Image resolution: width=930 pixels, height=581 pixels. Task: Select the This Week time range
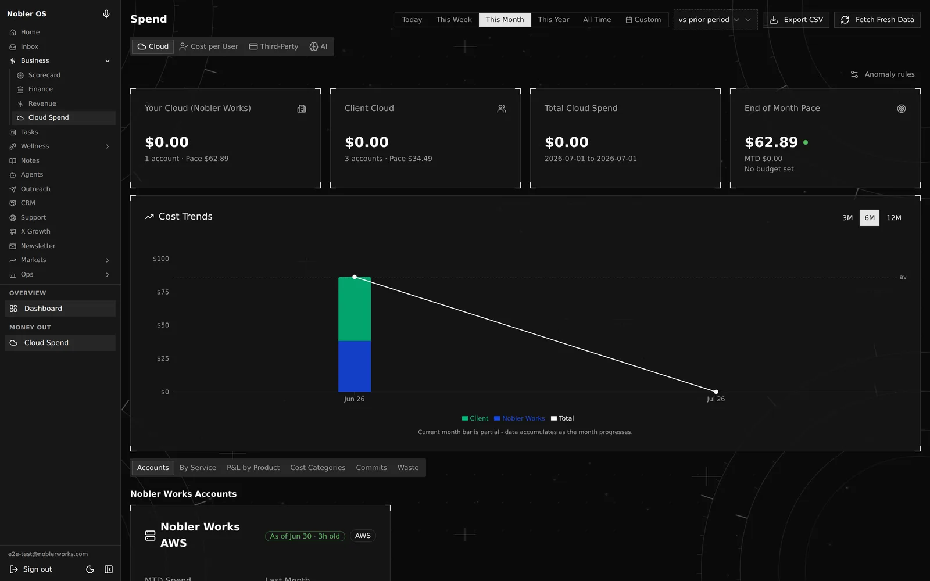pyautogui.click(x=454, y=20)
